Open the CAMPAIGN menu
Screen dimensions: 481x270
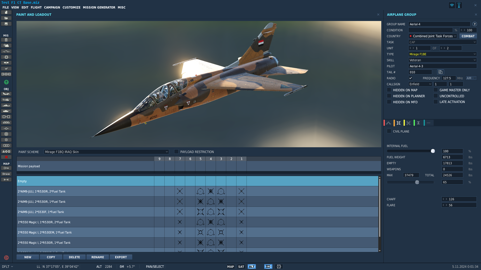point(52,7)
